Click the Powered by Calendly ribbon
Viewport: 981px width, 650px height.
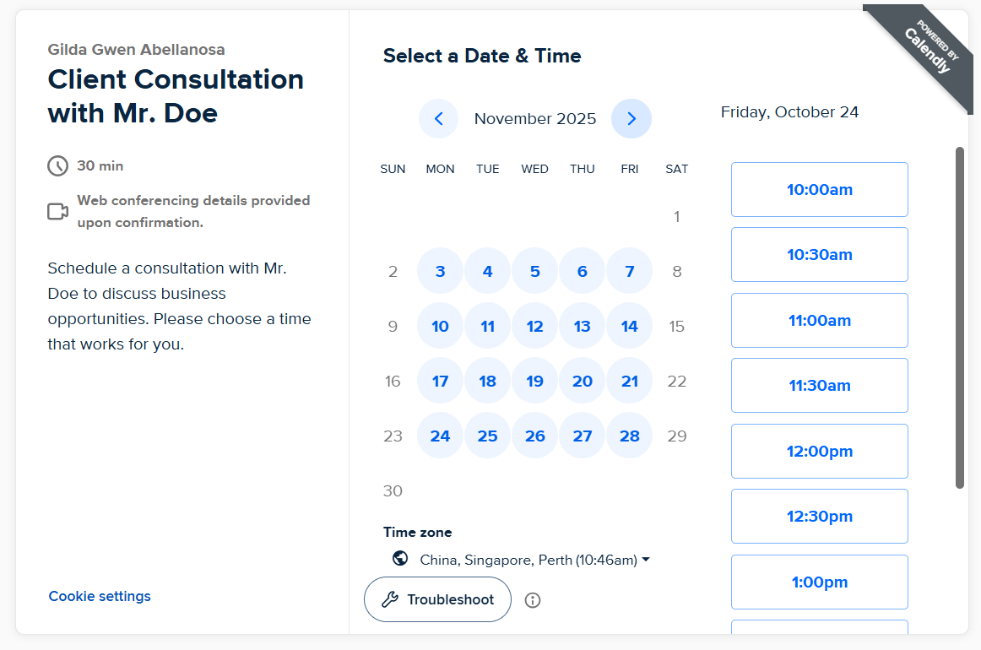(924, 52)
